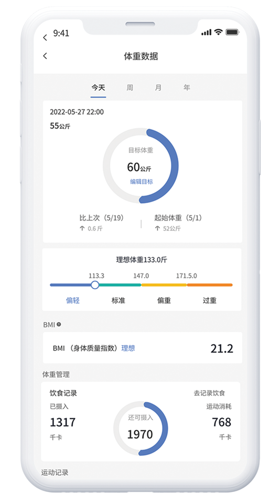This screenshot has width=280, height=499.
Task: Tap the 过重 weight category label
Action: [209, 300]
